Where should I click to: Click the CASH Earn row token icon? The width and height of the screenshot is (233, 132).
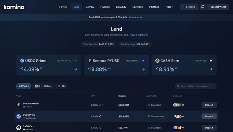19,128
